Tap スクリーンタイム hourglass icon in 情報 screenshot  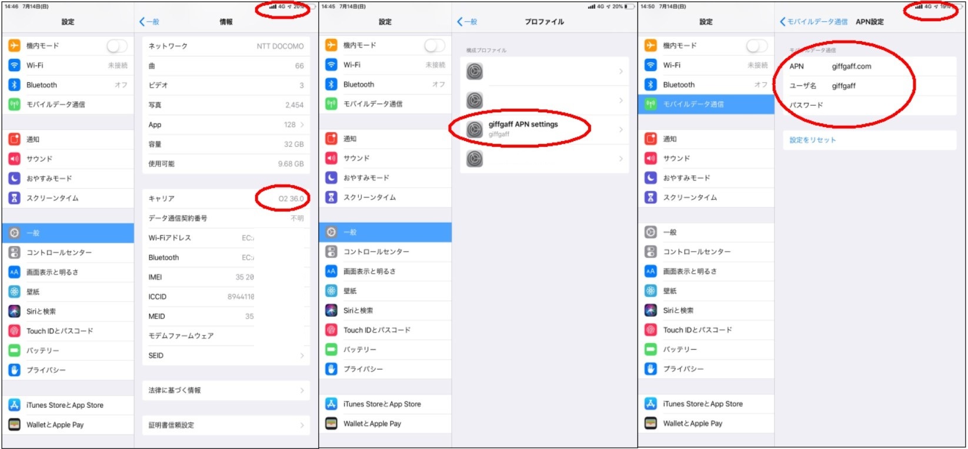coord(14,198)
